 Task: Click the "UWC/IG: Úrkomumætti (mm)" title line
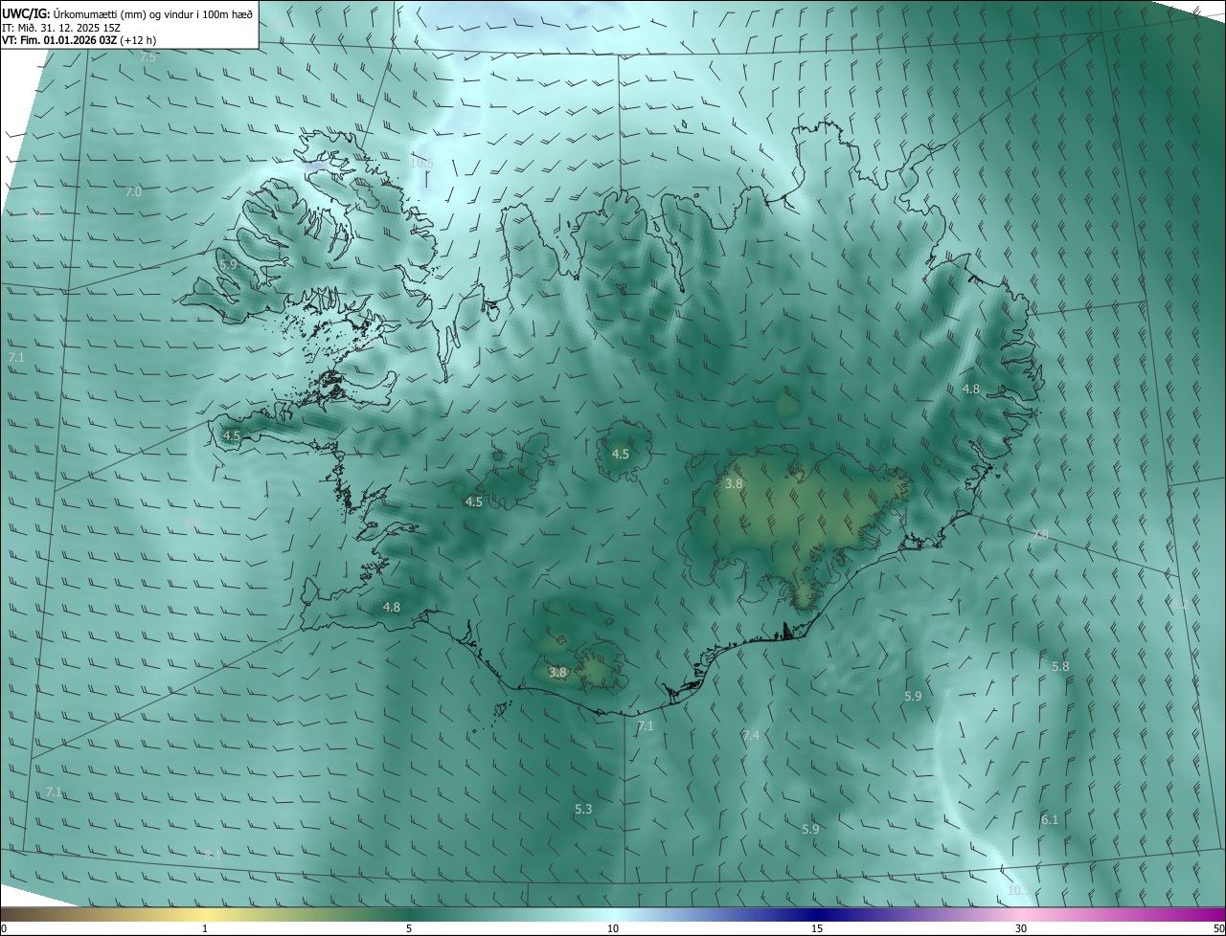click(x=127, y=12)
